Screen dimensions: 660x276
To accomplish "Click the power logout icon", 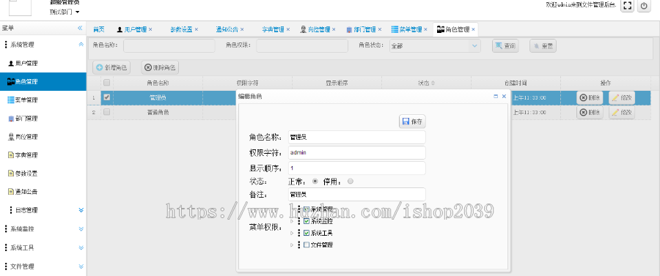I will coord(644,5).
